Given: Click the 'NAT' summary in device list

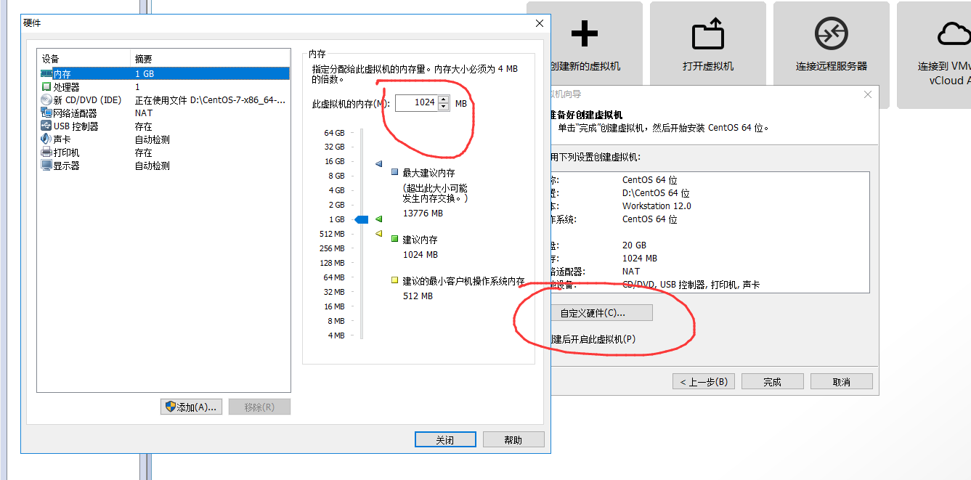Looking at the screenshot, I should 144,113.
